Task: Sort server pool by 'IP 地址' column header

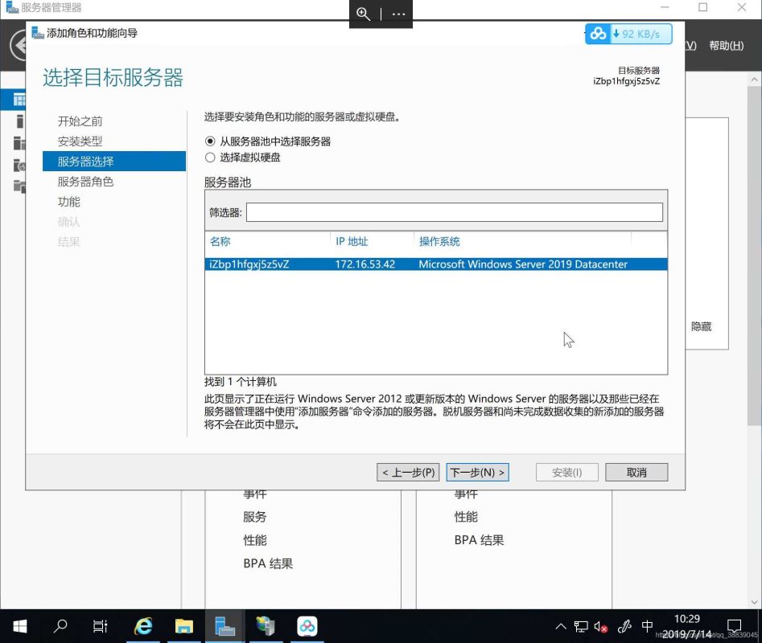Action: (352, 241)
